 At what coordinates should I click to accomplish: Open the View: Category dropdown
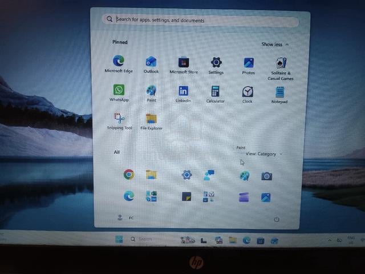coord(264,154)
